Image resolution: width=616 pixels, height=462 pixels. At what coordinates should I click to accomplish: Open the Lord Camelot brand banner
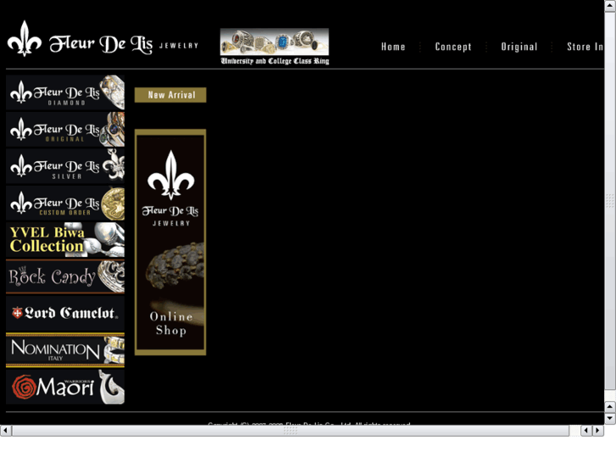pos(65,314)
